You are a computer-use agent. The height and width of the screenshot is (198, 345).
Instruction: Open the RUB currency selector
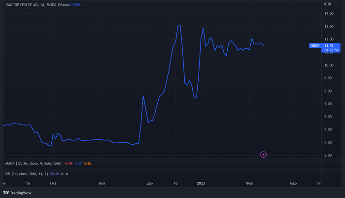[x=327, y=4]
